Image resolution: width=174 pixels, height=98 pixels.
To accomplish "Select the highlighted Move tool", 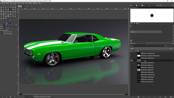I will (x=11, y=10).
